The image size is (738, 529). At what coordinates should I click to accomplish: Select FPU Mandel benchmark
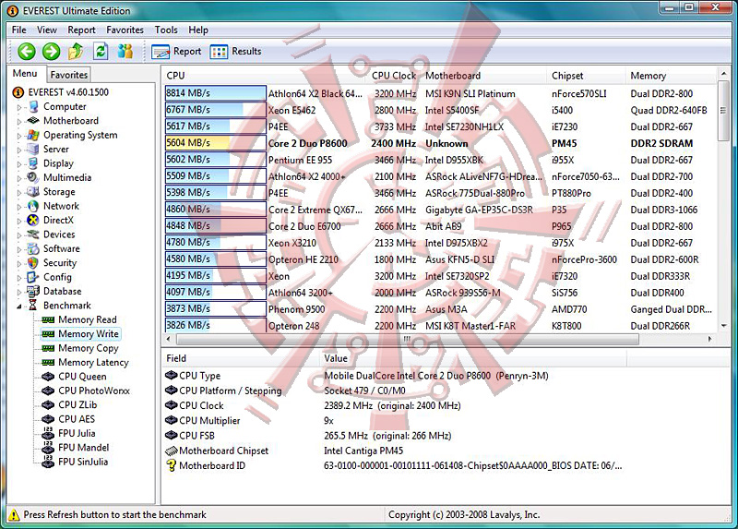[x=83, y=448]
